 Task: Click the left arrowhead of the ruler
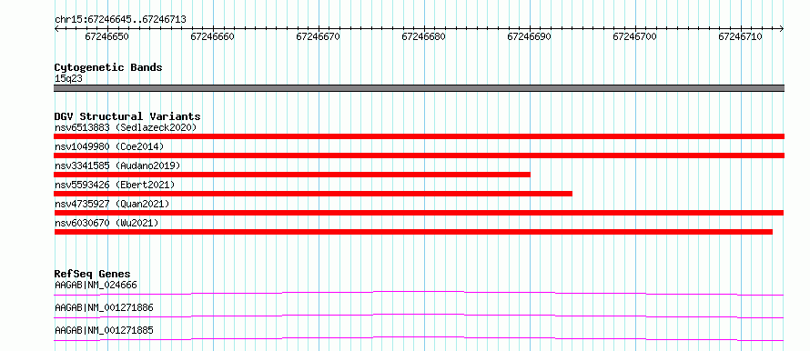[56, 29]
